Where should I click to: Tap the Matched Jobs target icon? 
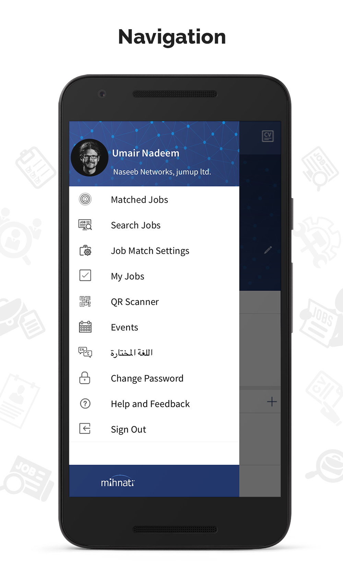coord(85,199)
